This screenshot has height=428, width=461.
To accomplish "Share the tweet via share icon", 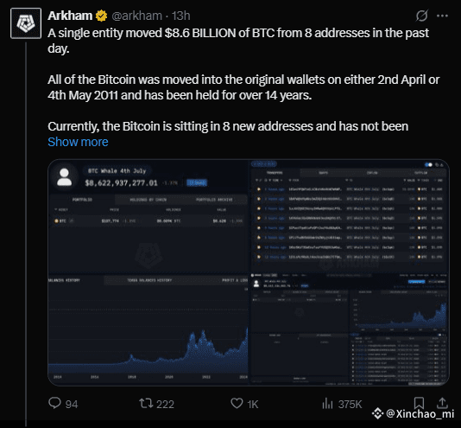I will pyautogui.click(x=442, y=403).
